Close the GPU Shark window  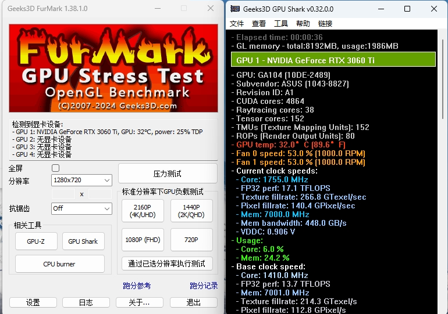tap(433, 9)
